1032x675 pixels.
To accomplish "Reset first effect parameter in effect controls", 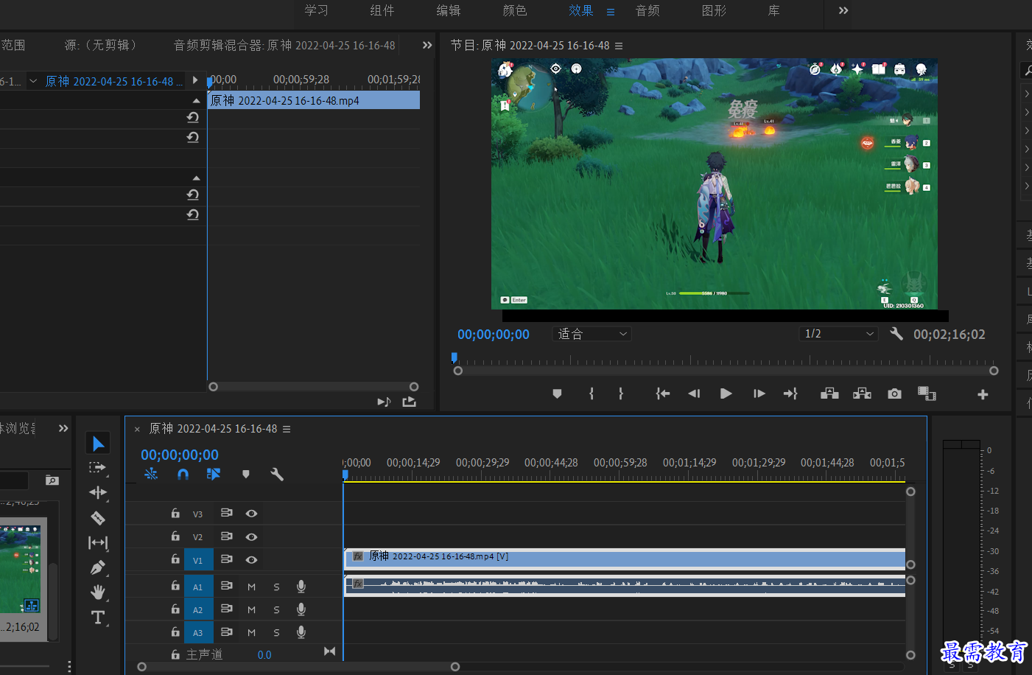I will 193,117.
